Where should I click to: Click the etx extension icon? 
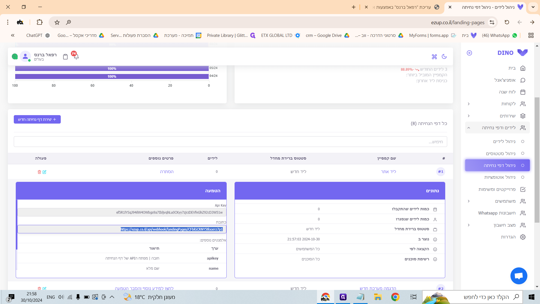pos(20,22)
